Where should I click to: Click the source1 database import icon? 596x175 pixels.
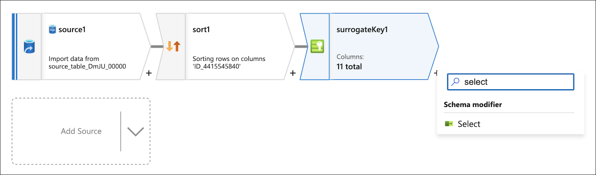point(29,47)
